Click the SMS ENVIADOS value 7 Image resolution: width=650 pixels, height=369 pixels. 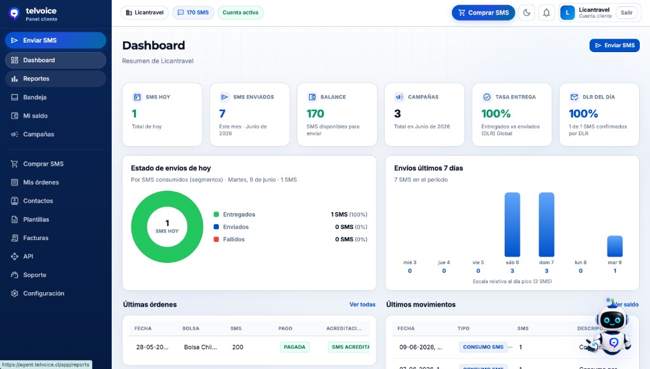coord(222,114)
